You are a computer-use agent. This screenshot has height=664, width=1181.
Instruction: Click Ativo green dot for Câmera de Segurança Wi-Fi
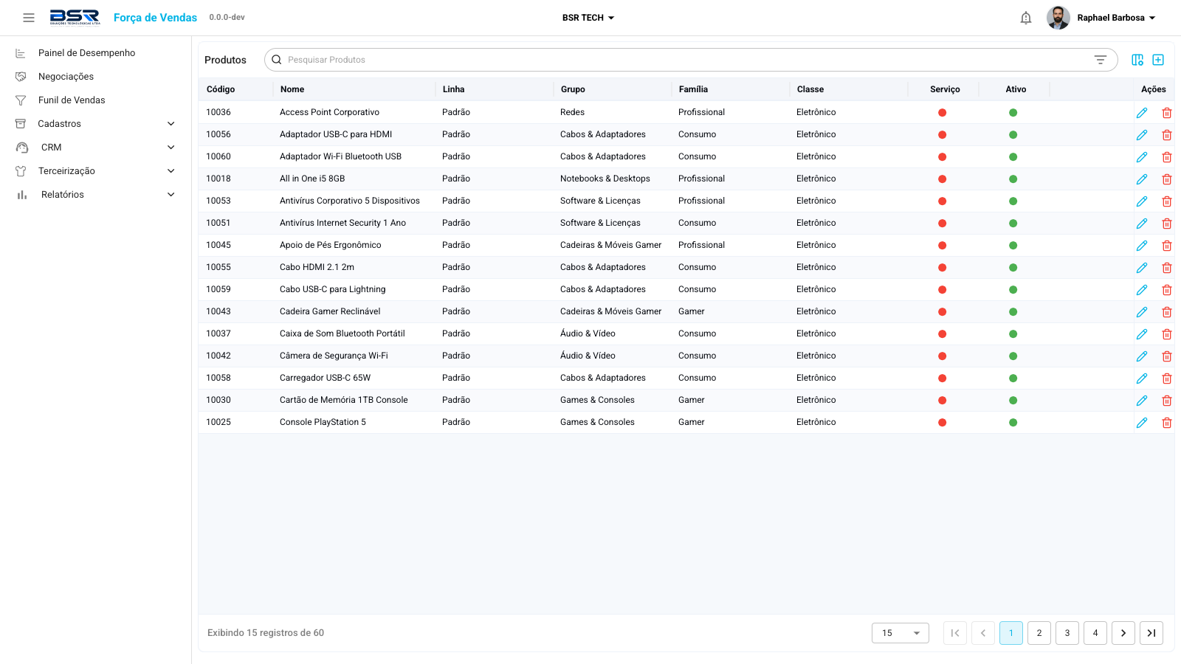(1013, 356)
